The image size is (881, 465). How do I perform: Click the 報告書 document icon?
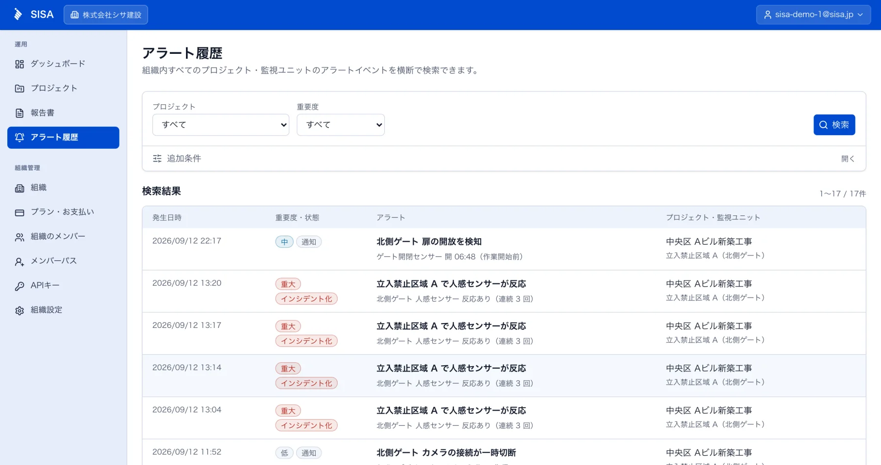20,113
